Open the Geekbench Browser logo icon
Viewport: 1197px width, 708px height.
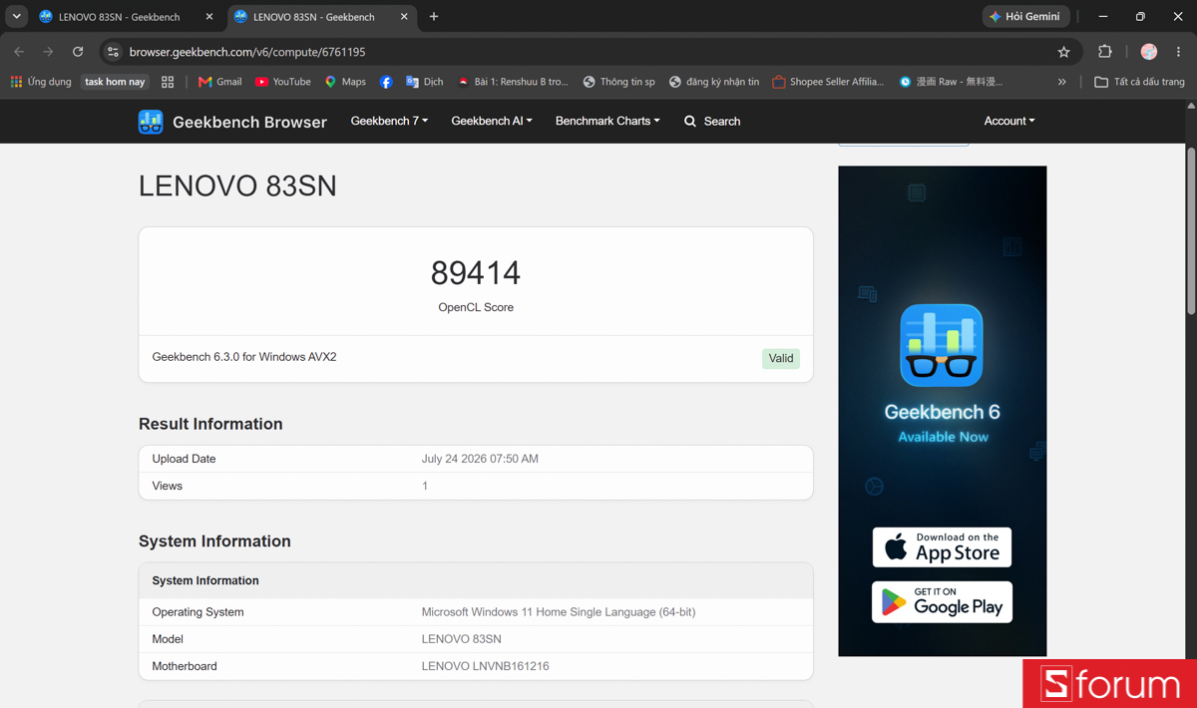[151, 122]
